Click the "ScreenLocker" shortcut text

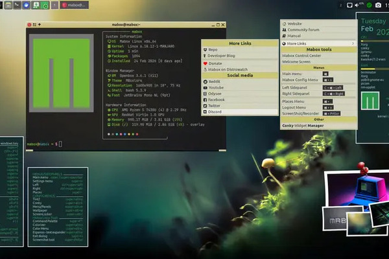(x=42, y=214)
